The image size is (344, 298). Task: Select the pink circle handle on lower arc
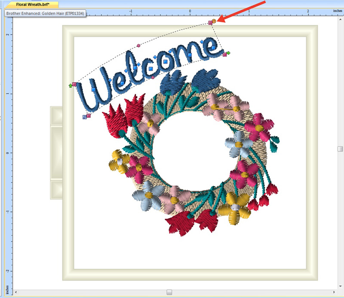(153, 77)
